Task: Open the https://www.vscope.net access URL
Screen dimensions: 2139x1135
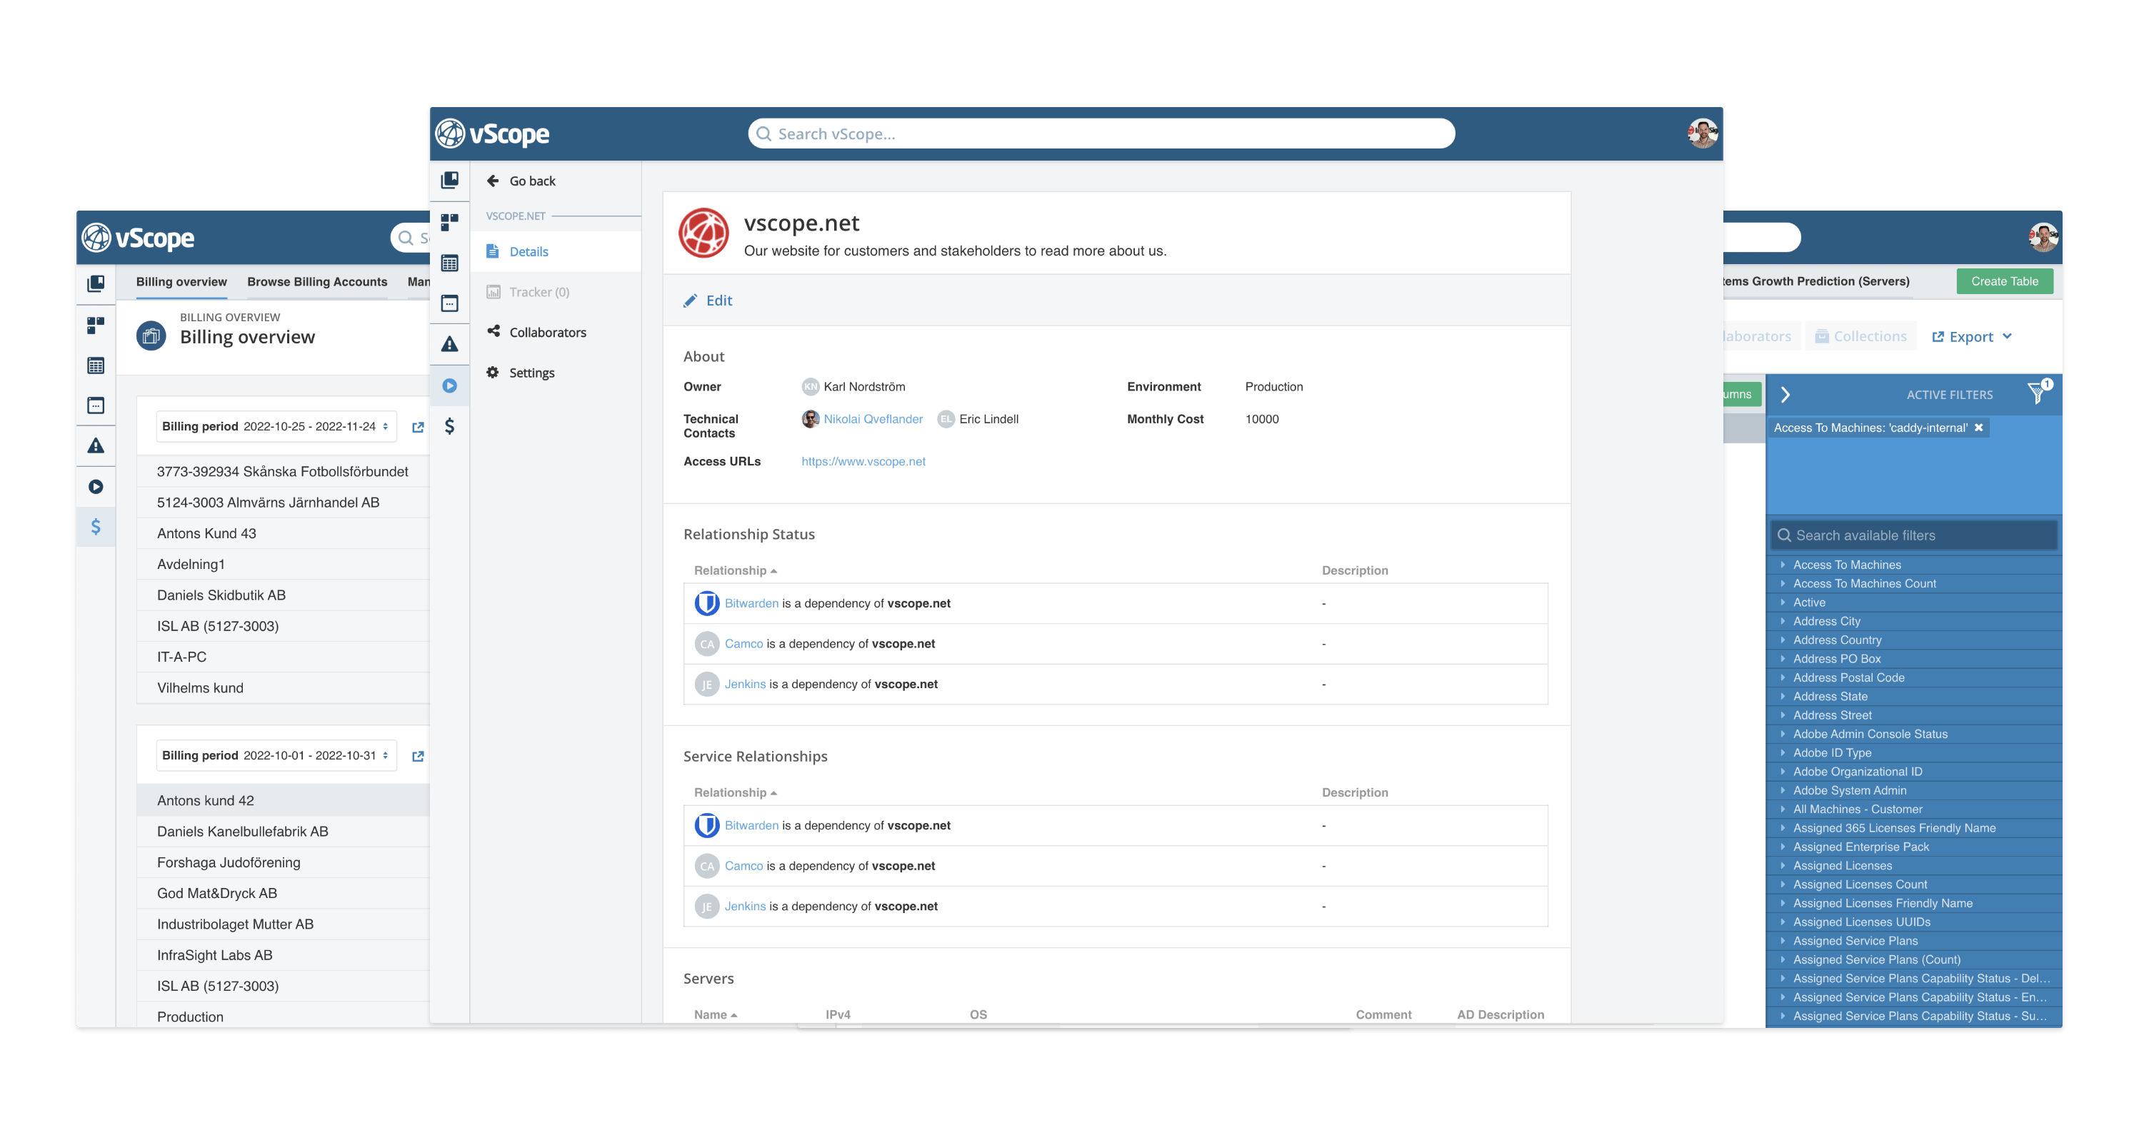Action: pos(863,461)
